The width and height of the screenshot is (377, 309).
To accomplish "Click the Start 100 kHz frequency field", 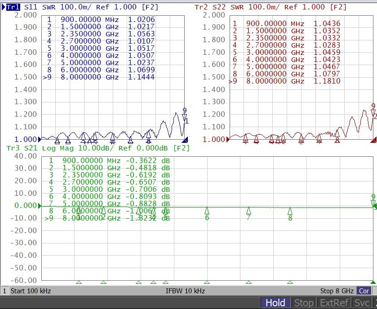I will point(31,291).
